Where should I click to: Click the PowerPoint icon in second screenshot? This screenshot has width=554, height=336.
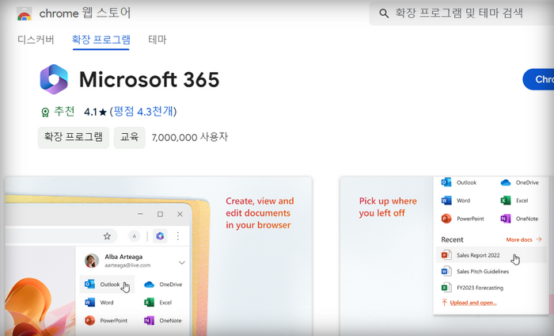coord(446,219)
